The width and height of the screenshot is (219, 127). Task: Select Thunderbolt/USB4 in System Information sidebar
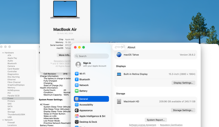(16, 115)
